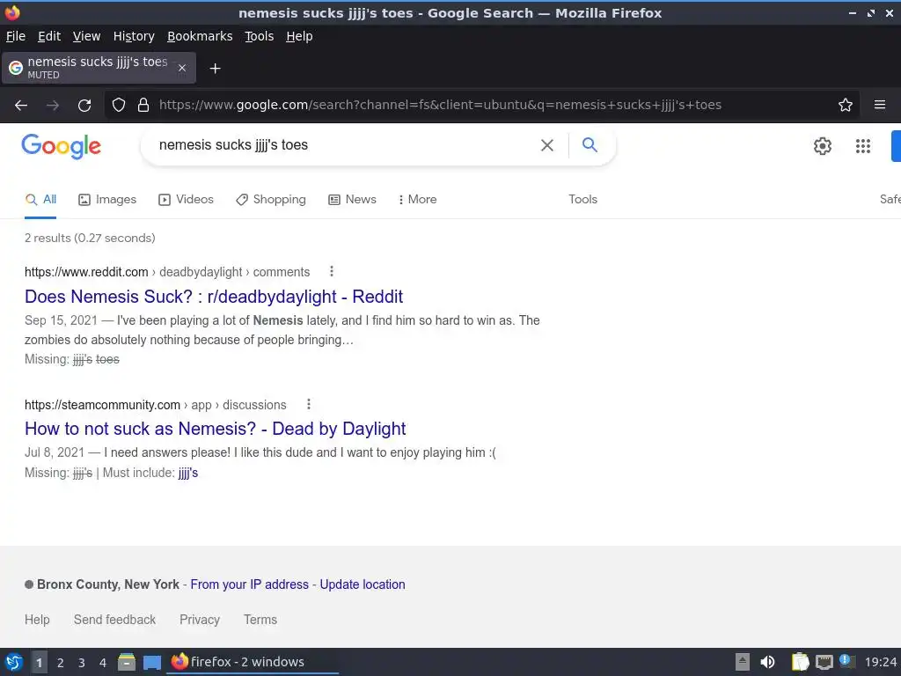901x676 pixels.
Task: Click Update location link
Action: 362,584
